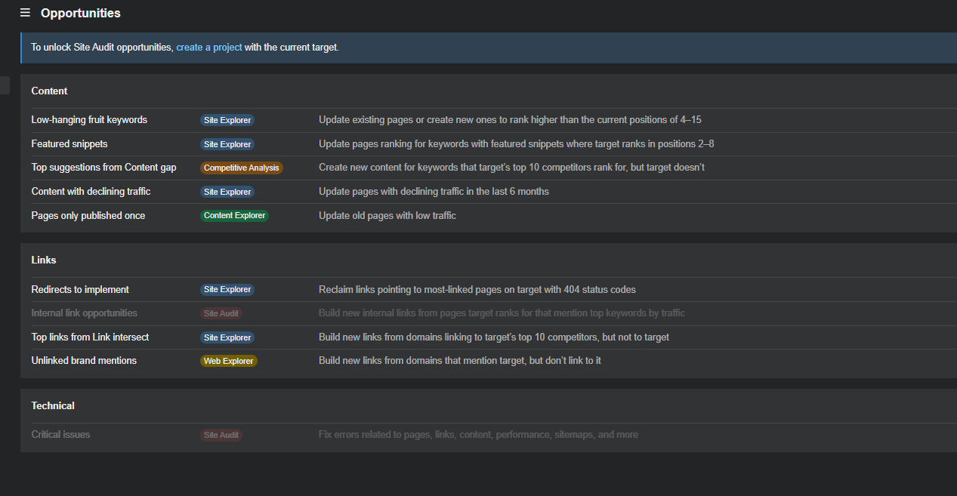Viewport: 957px width, 496px height.
Task: Click the collapsed sidebar handle on left edge
Action: pyautogui.click(x=5, y=85)
